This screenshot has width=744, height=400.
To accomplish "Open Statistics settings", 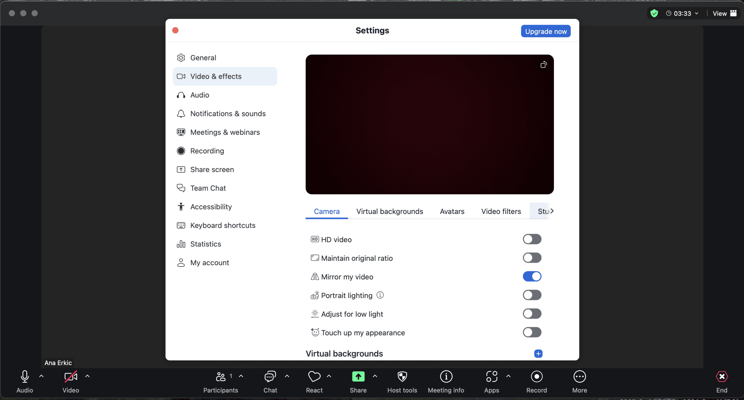I will [225, 244].
